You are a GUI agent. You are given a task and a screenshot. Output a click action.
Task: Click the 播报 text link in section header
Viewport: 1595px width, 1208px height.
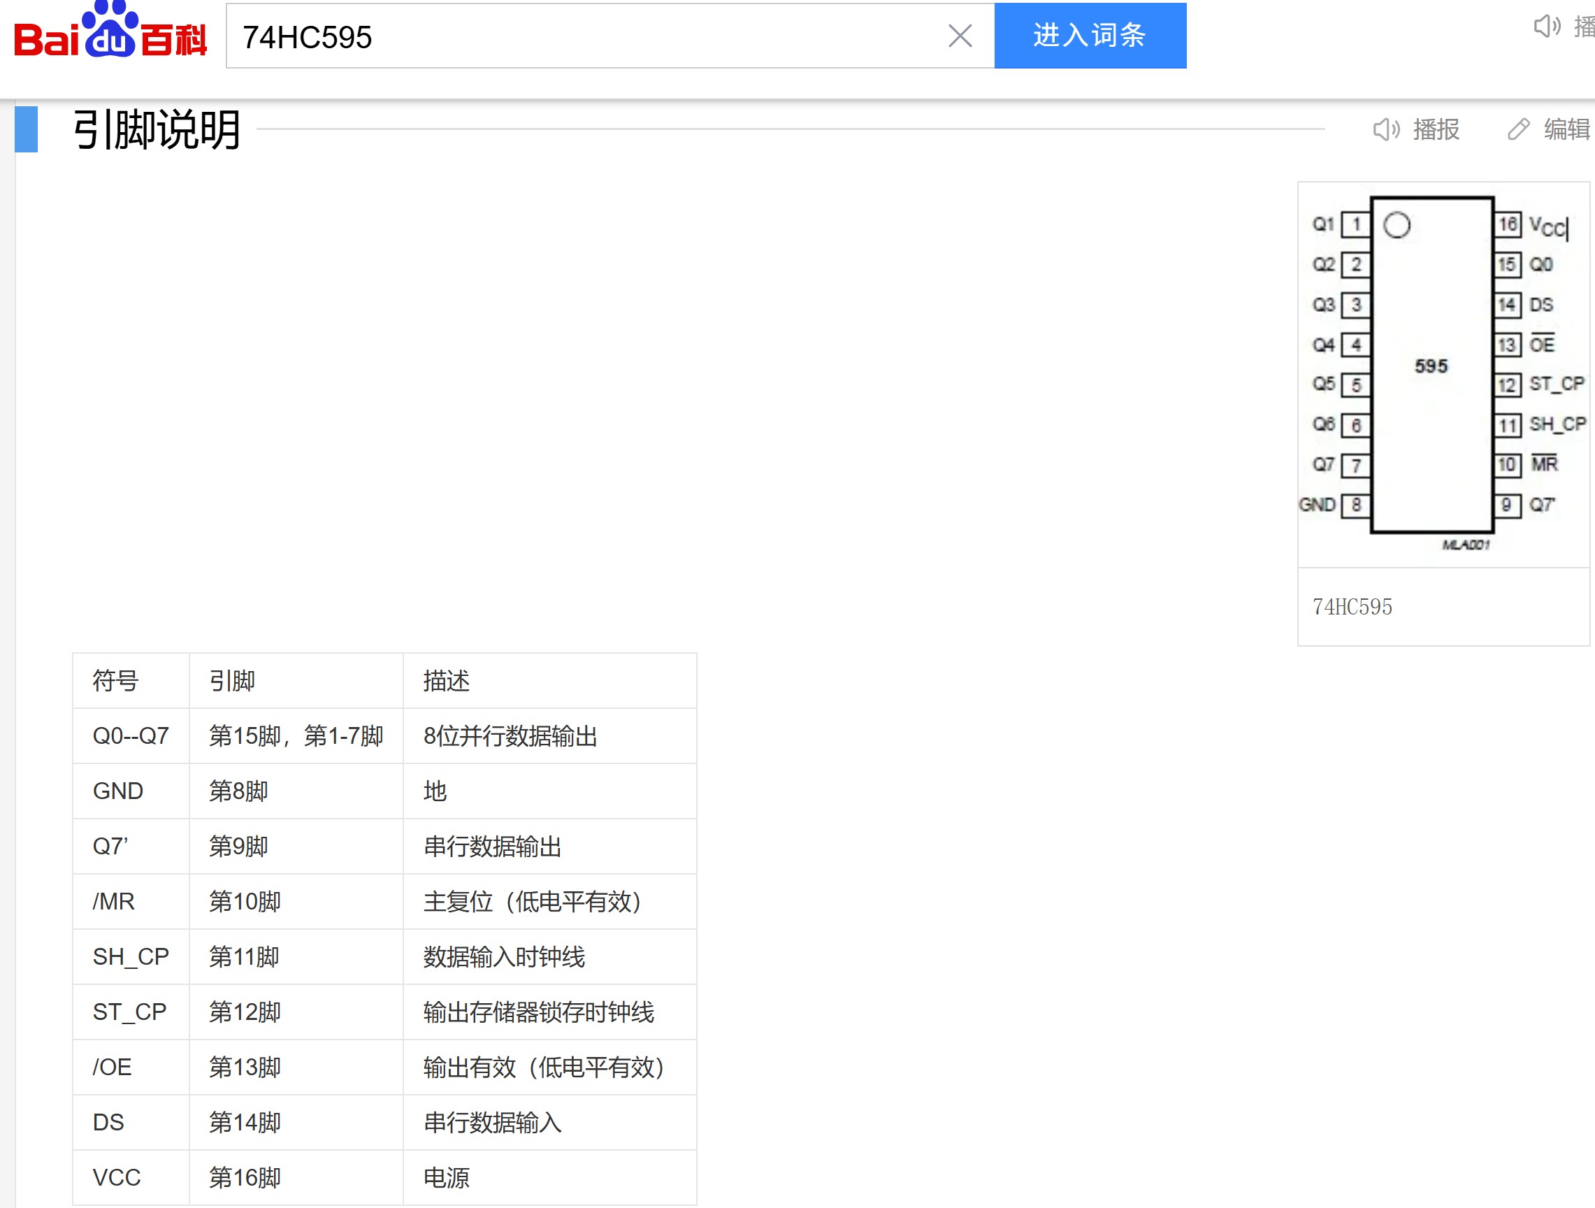(1436, 129)
